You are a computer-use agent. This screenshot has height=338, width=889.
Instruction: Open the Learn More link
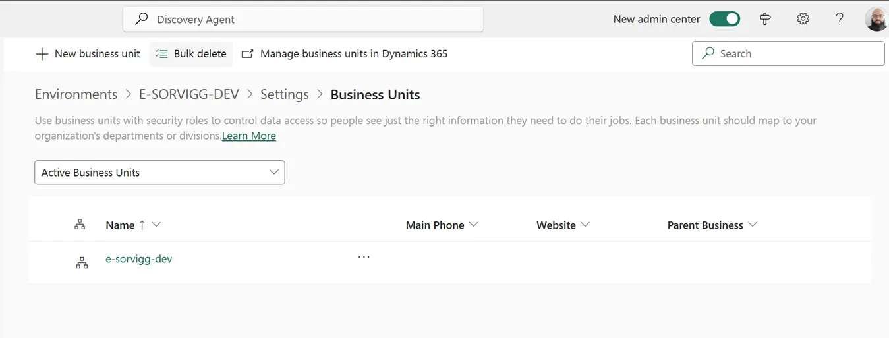tap(249, 136)
